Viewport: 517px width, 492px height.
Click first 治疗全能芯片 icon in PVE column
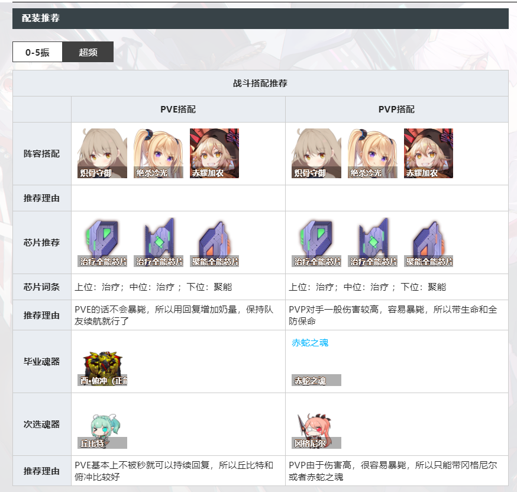[x=102, y=242]
